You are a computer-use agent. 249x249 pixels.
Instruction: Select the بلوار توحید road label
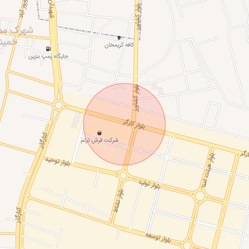pyautogui.click(x=57, y=161)
